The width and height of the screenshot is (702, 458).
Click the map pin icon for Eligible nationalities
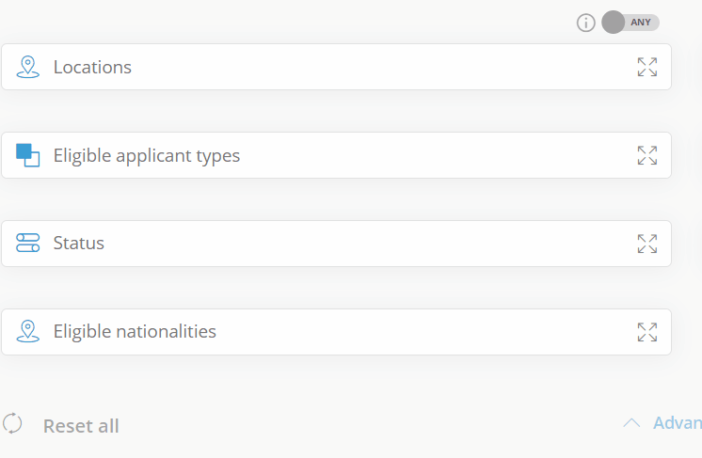(x=27, y=331)
